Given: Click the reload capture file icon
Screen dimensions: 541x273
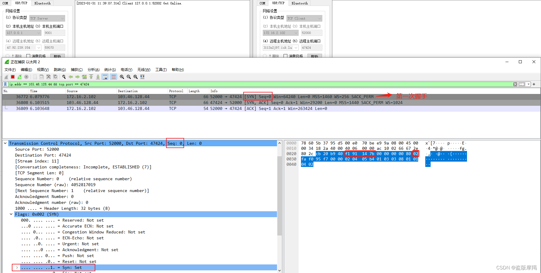Looking at the screenshot, I should pyautogui.click(x=55, y=77).
